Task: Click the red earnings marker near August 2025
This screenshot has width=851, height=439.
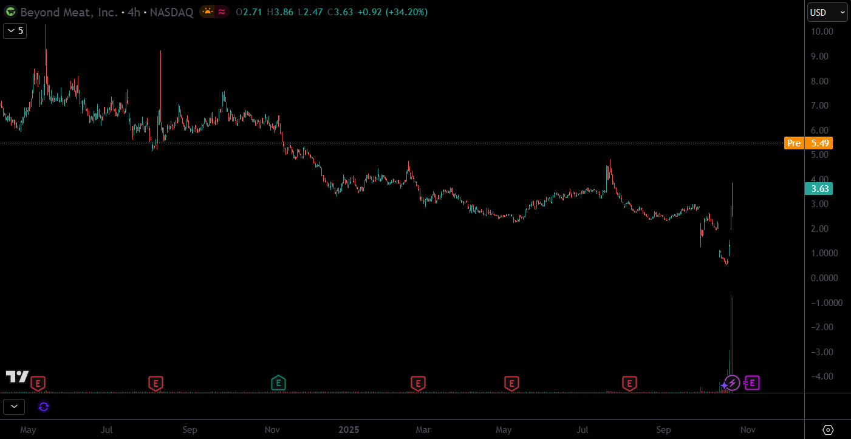Action: pos(629,383)
